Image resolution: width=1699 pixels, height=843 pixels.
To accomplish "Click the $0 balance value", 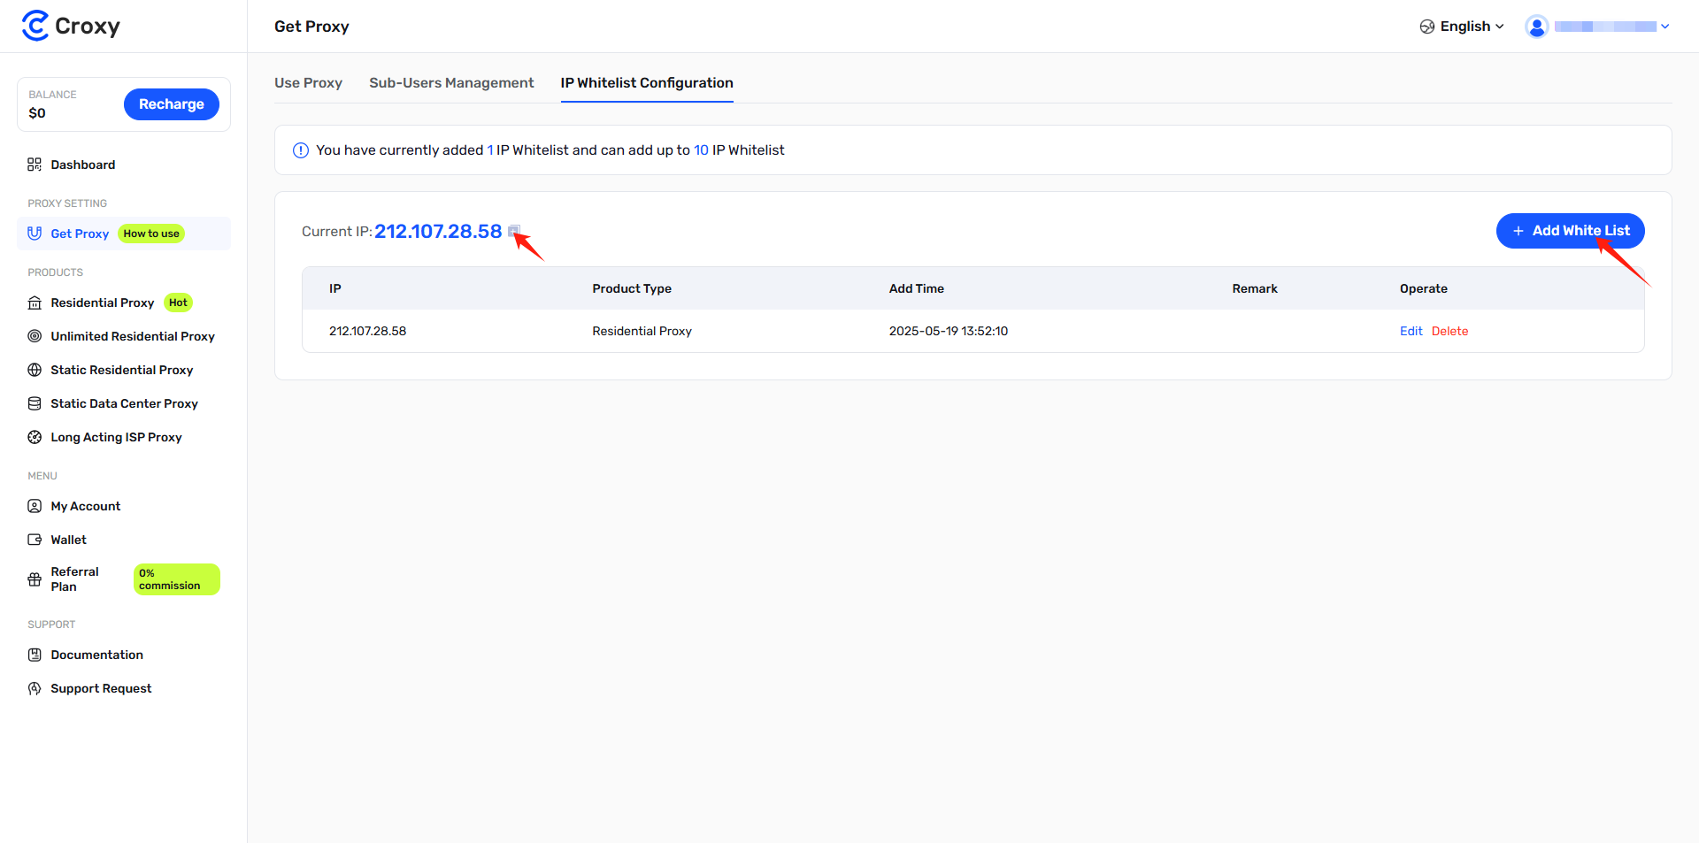I will click(x=37, y=113).
